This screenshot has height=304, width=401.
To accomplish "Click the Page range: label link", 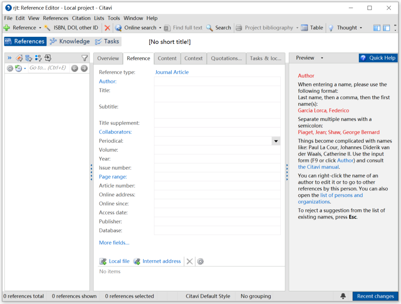I will [x=113, y=177].
